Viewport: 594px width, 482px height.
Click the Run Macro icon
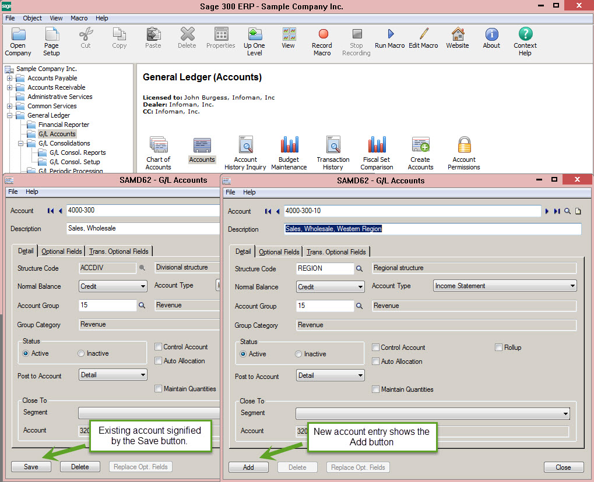pyautogui.click(x=390, y=34)
